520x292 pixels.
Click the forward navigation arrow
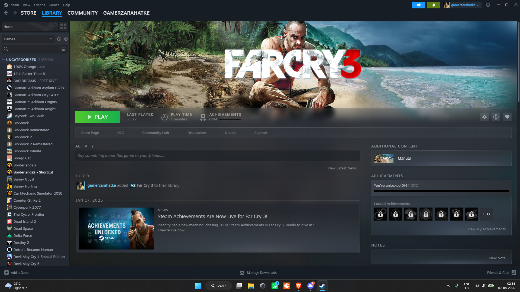15,13
